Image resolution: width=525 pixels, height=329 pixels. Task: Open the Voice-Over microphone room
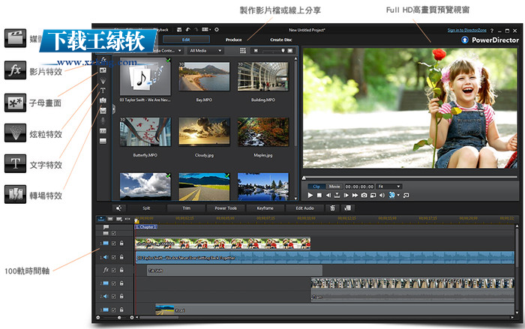click(x=103, y=121)
